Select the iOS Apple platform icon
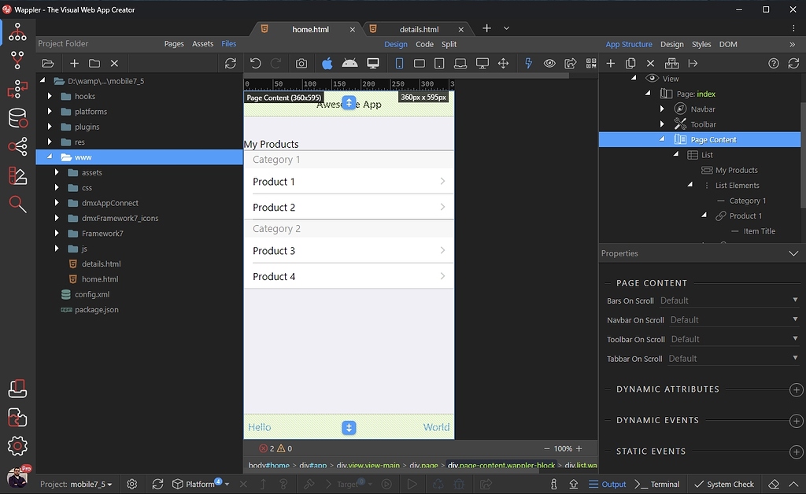Viewport: 806px width, 494px height. click(x=327, y=64)
